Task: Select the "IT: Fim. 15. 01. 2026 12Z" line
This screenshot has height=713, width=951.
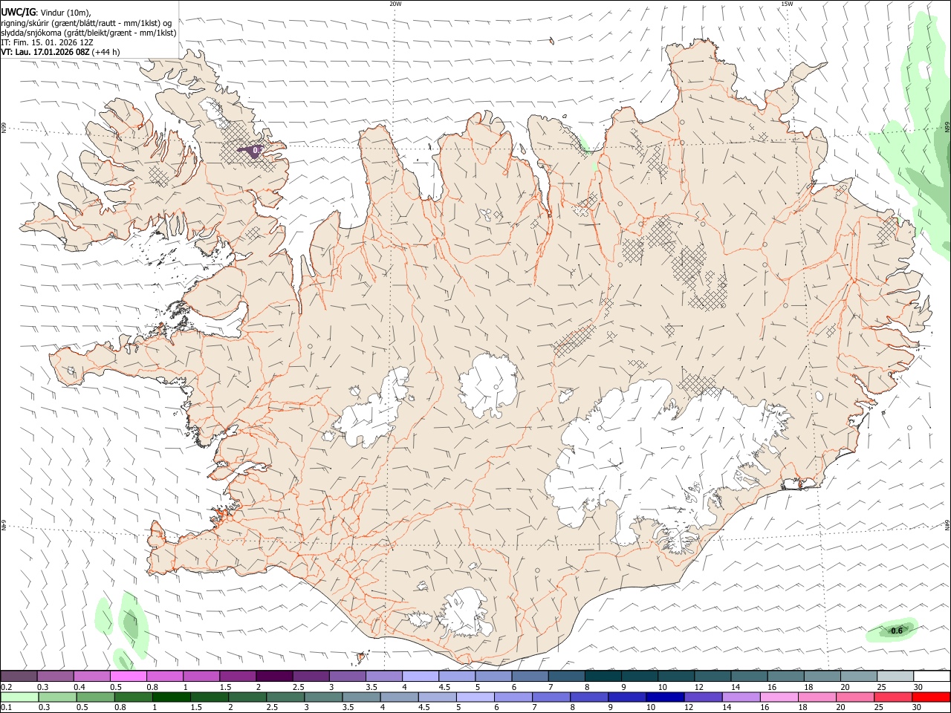Action: pos(48,42)
